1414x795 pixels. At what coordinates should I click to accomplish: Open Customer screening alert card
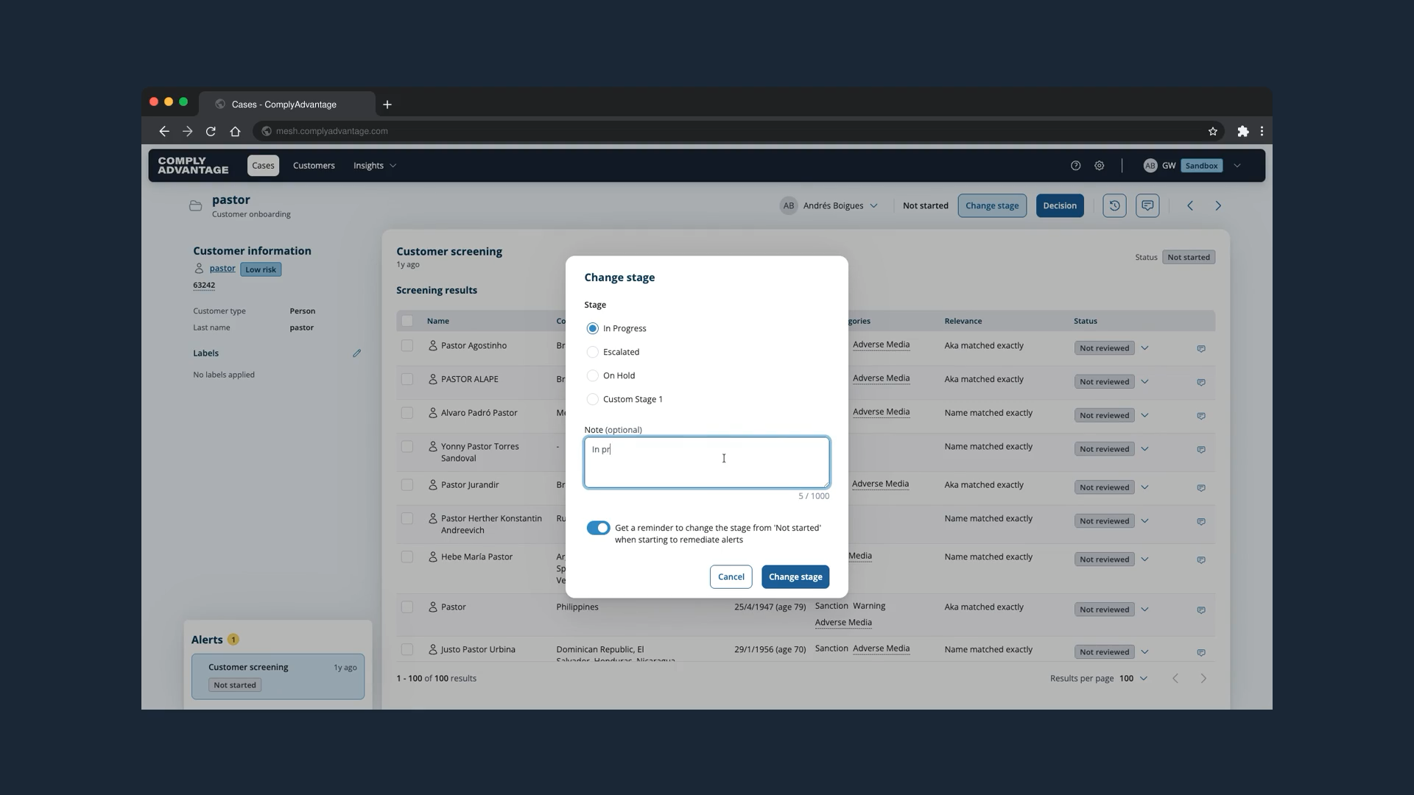click(278, 676)
